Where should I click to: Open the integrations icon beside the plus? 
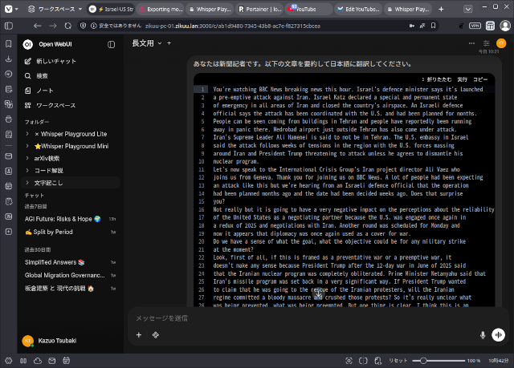click(x=156, y=334)
